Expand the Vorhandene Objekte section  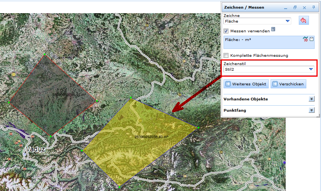point(311,99)
